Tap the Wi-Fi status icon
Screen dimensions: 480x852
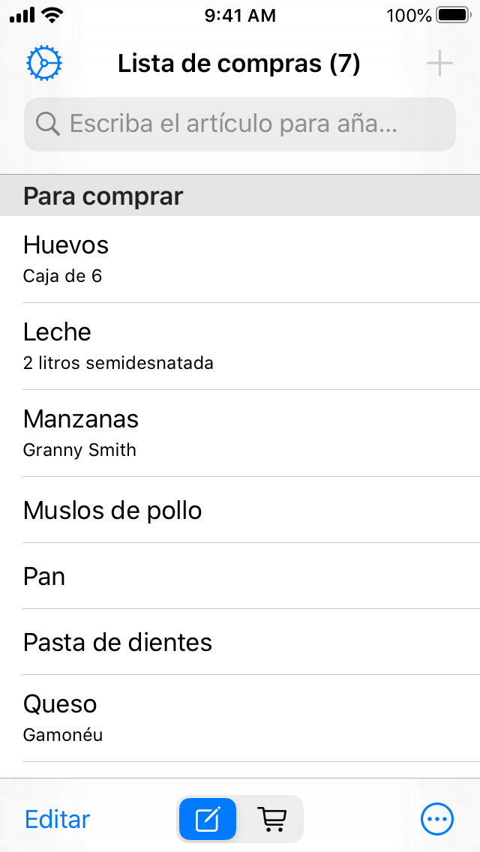pyautogui.click(x=52, y=14)
